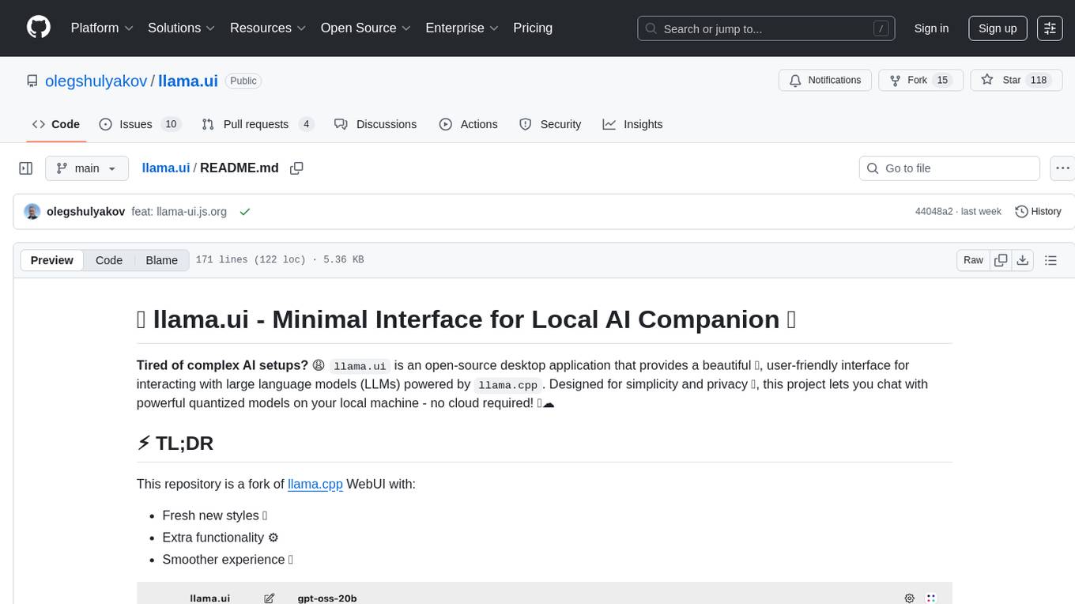The height and width of the screenshot is (604, 1075).
Task: Expand the Resources menu
Action: click(x=268, y=28)
